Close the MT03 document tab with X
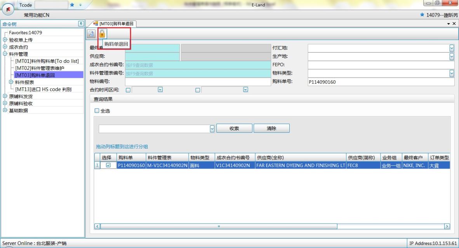Image resolution: width=459 pixels, height=248 pixels. click(x=454, y=24)
